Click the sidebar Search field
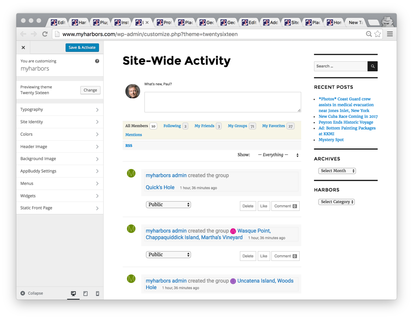The height and width of the screenshot is (319, 413). (341, 66)
